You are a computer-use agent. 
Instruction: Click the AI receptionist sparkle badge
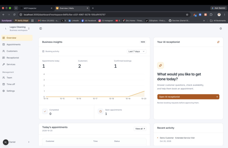[x=160, y=65]
